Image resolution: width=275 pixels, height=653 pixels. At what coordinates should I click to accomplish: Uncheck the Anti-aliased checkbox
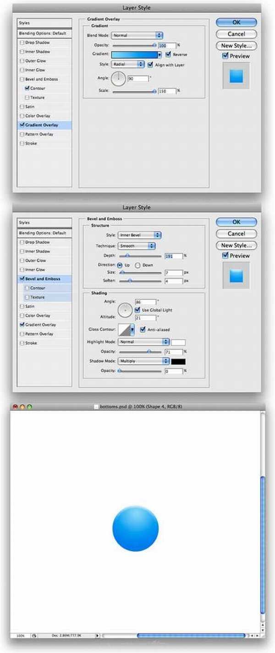pyautogui.click(x=143, y=329)
